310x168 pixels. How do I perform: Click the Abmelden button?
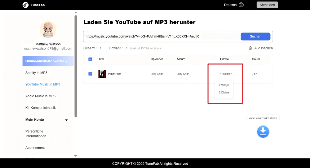point(267,5)
